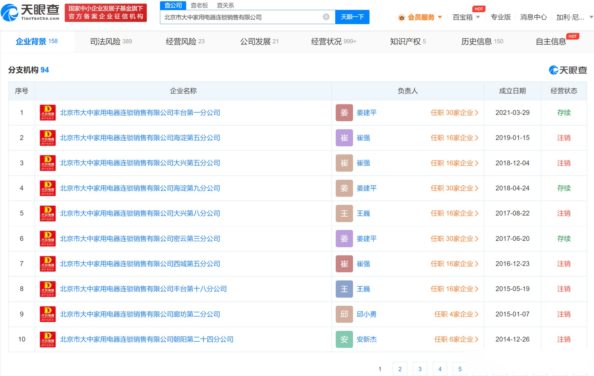Screen dimensions: 594x376
Task: Open the 企业背景 tab
Action: (37, 41)
